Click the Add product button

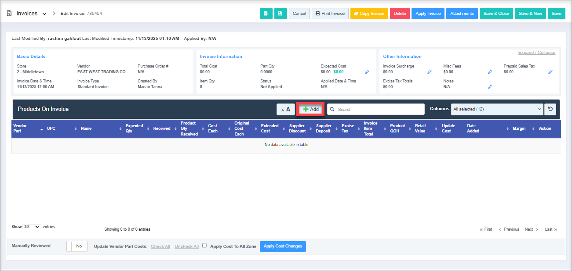(311, 109)
